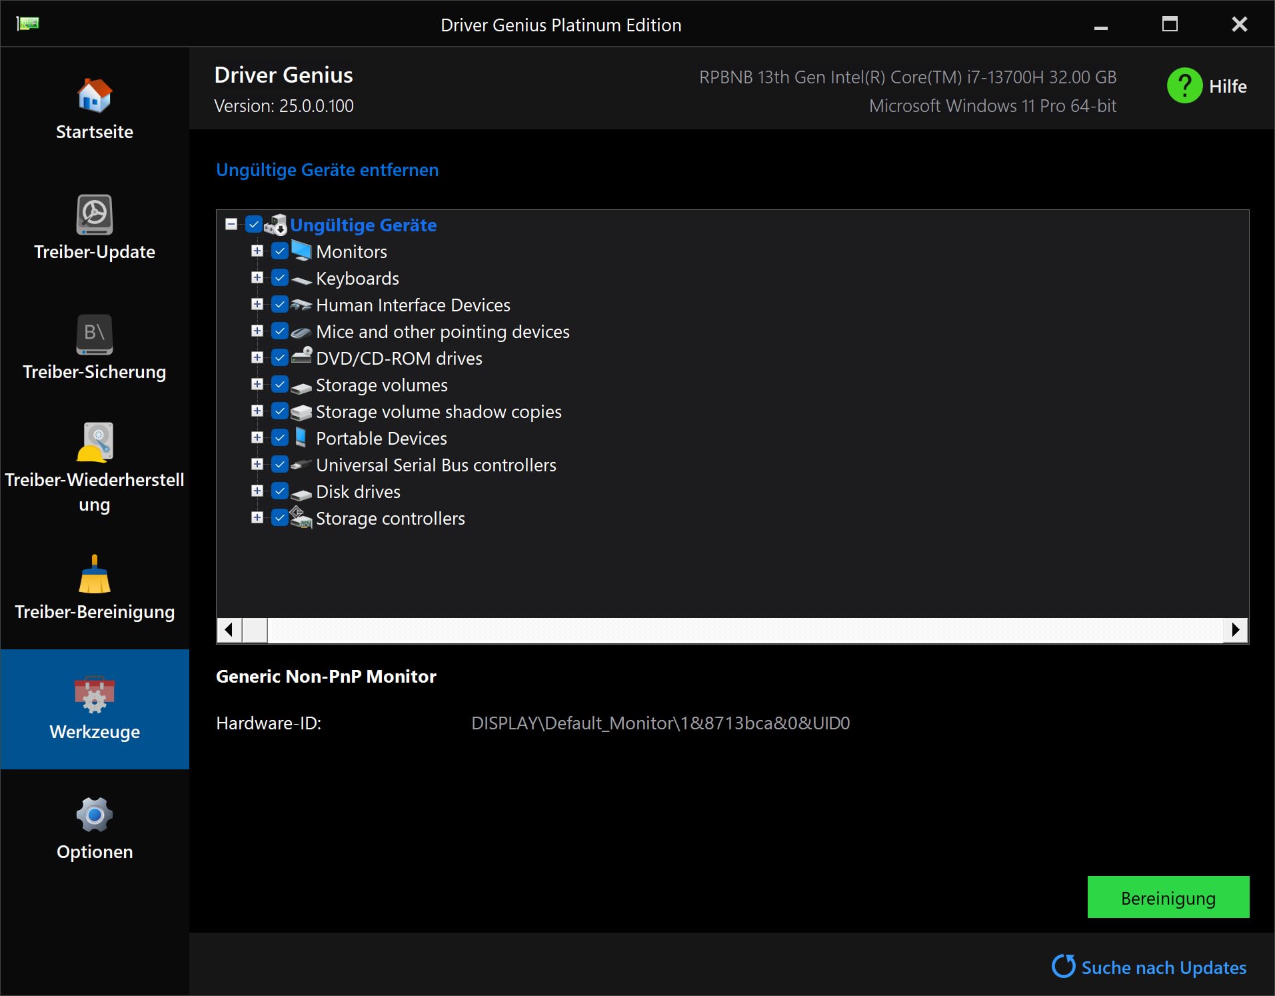Uncheck Storage controllers checkbox
The height and width of the screenshot is (996, 1275).
coord(280,517)
